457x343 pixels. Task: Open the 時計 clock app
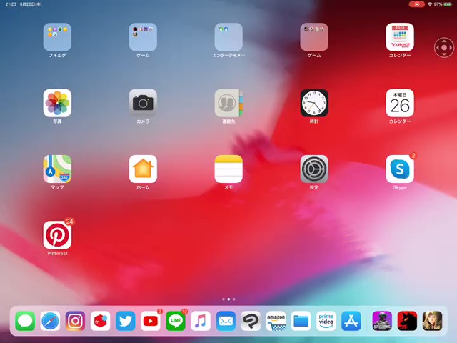pyautogui.click(x=314, y=103)
